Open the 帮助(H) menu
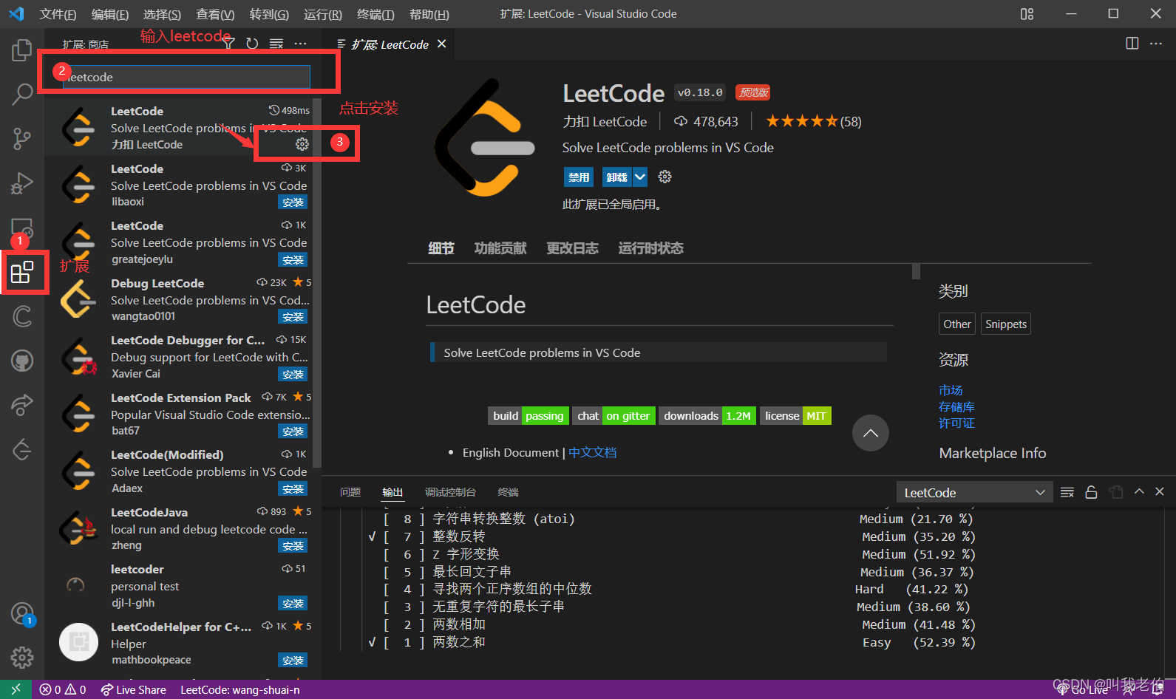Viewport: 1176px width, 699px height. point(429,14)
